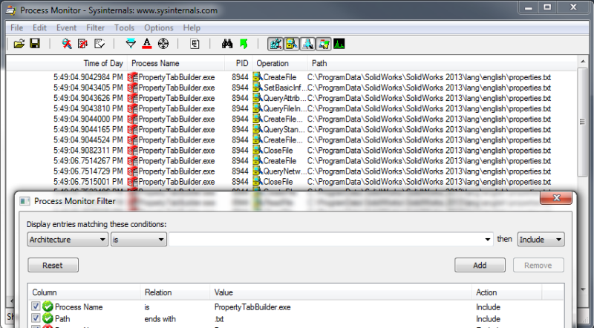Open the Architecture column dropdown

point(68,240)
